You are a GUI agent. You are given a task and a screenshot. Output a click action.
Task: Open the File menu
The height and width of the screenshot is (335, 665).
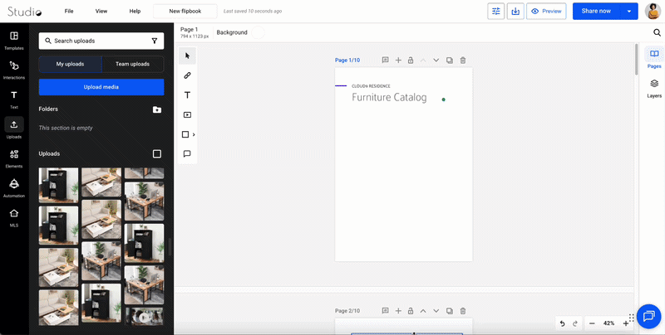click(x=69, y=11)
